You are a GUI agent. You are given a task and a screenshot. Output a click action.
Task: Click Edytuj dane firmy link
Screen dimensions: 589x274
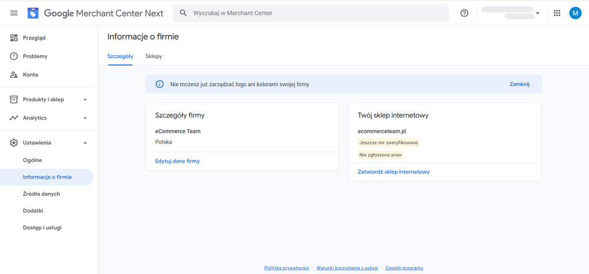[x=177, y=161]
